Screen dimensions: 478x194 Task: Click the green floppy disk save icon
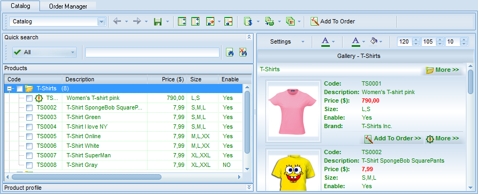158,22
